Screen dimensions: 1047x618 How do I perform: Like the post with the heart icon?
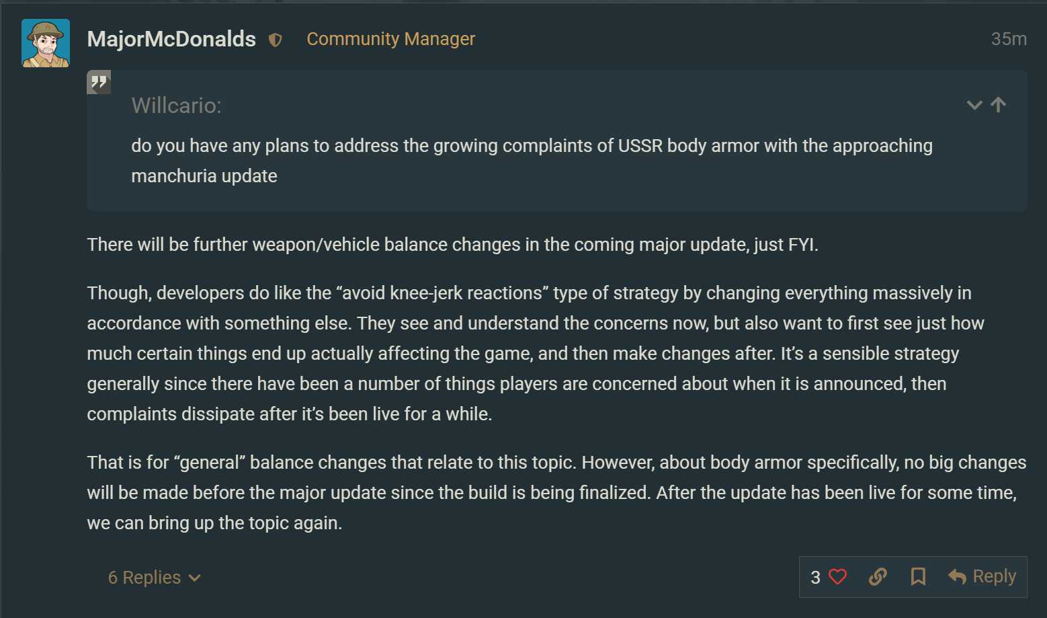pos(837,577)
